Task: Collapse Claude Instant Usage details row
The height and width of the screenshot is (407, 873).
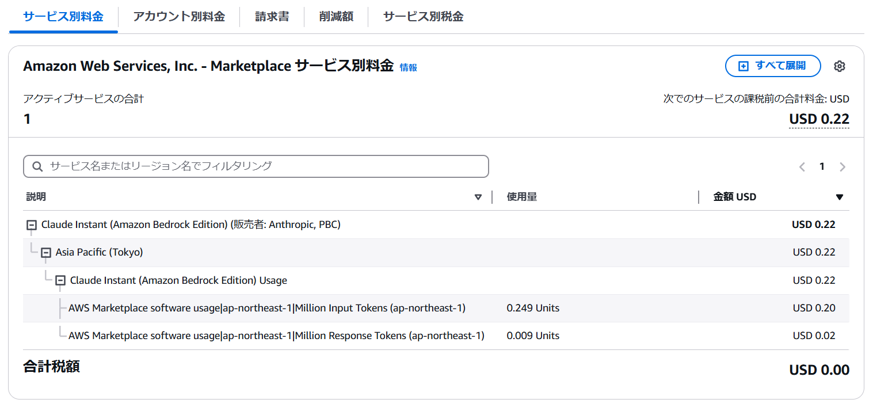Action: 60,281
